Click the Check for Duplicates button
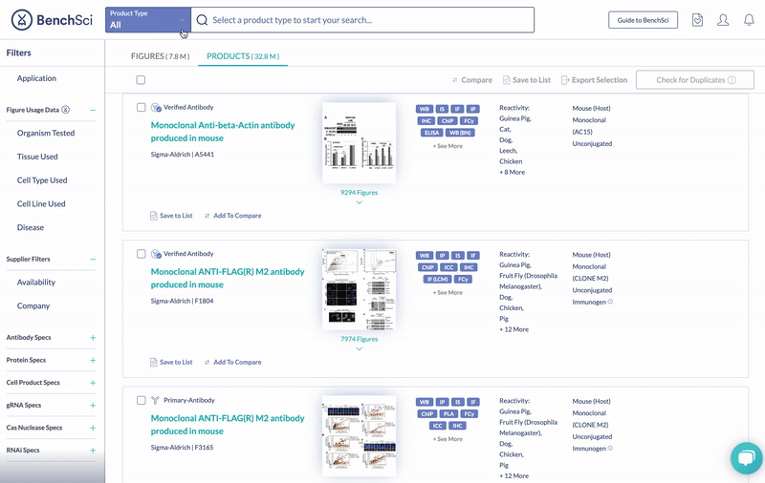This screenshot has width=765, height=483. point(695,80)
